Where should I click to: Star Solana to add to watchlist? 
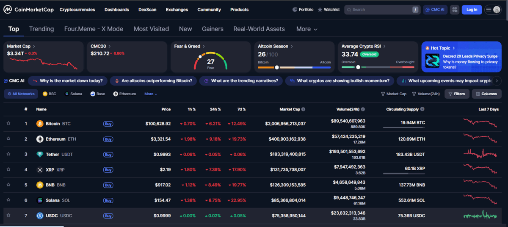[x=8, y=200]
